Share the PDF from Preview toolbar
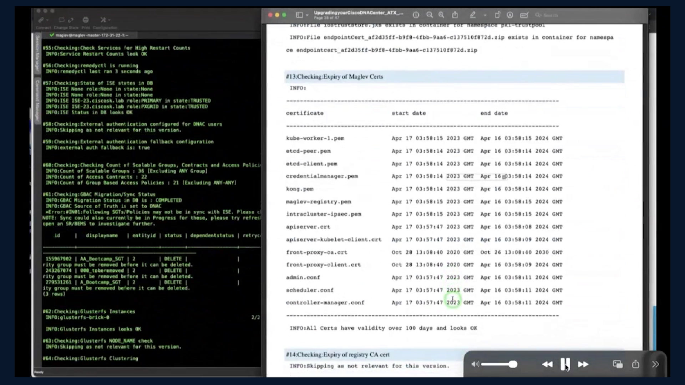Viewport: 685px width, 385px height. coord(455,15)
